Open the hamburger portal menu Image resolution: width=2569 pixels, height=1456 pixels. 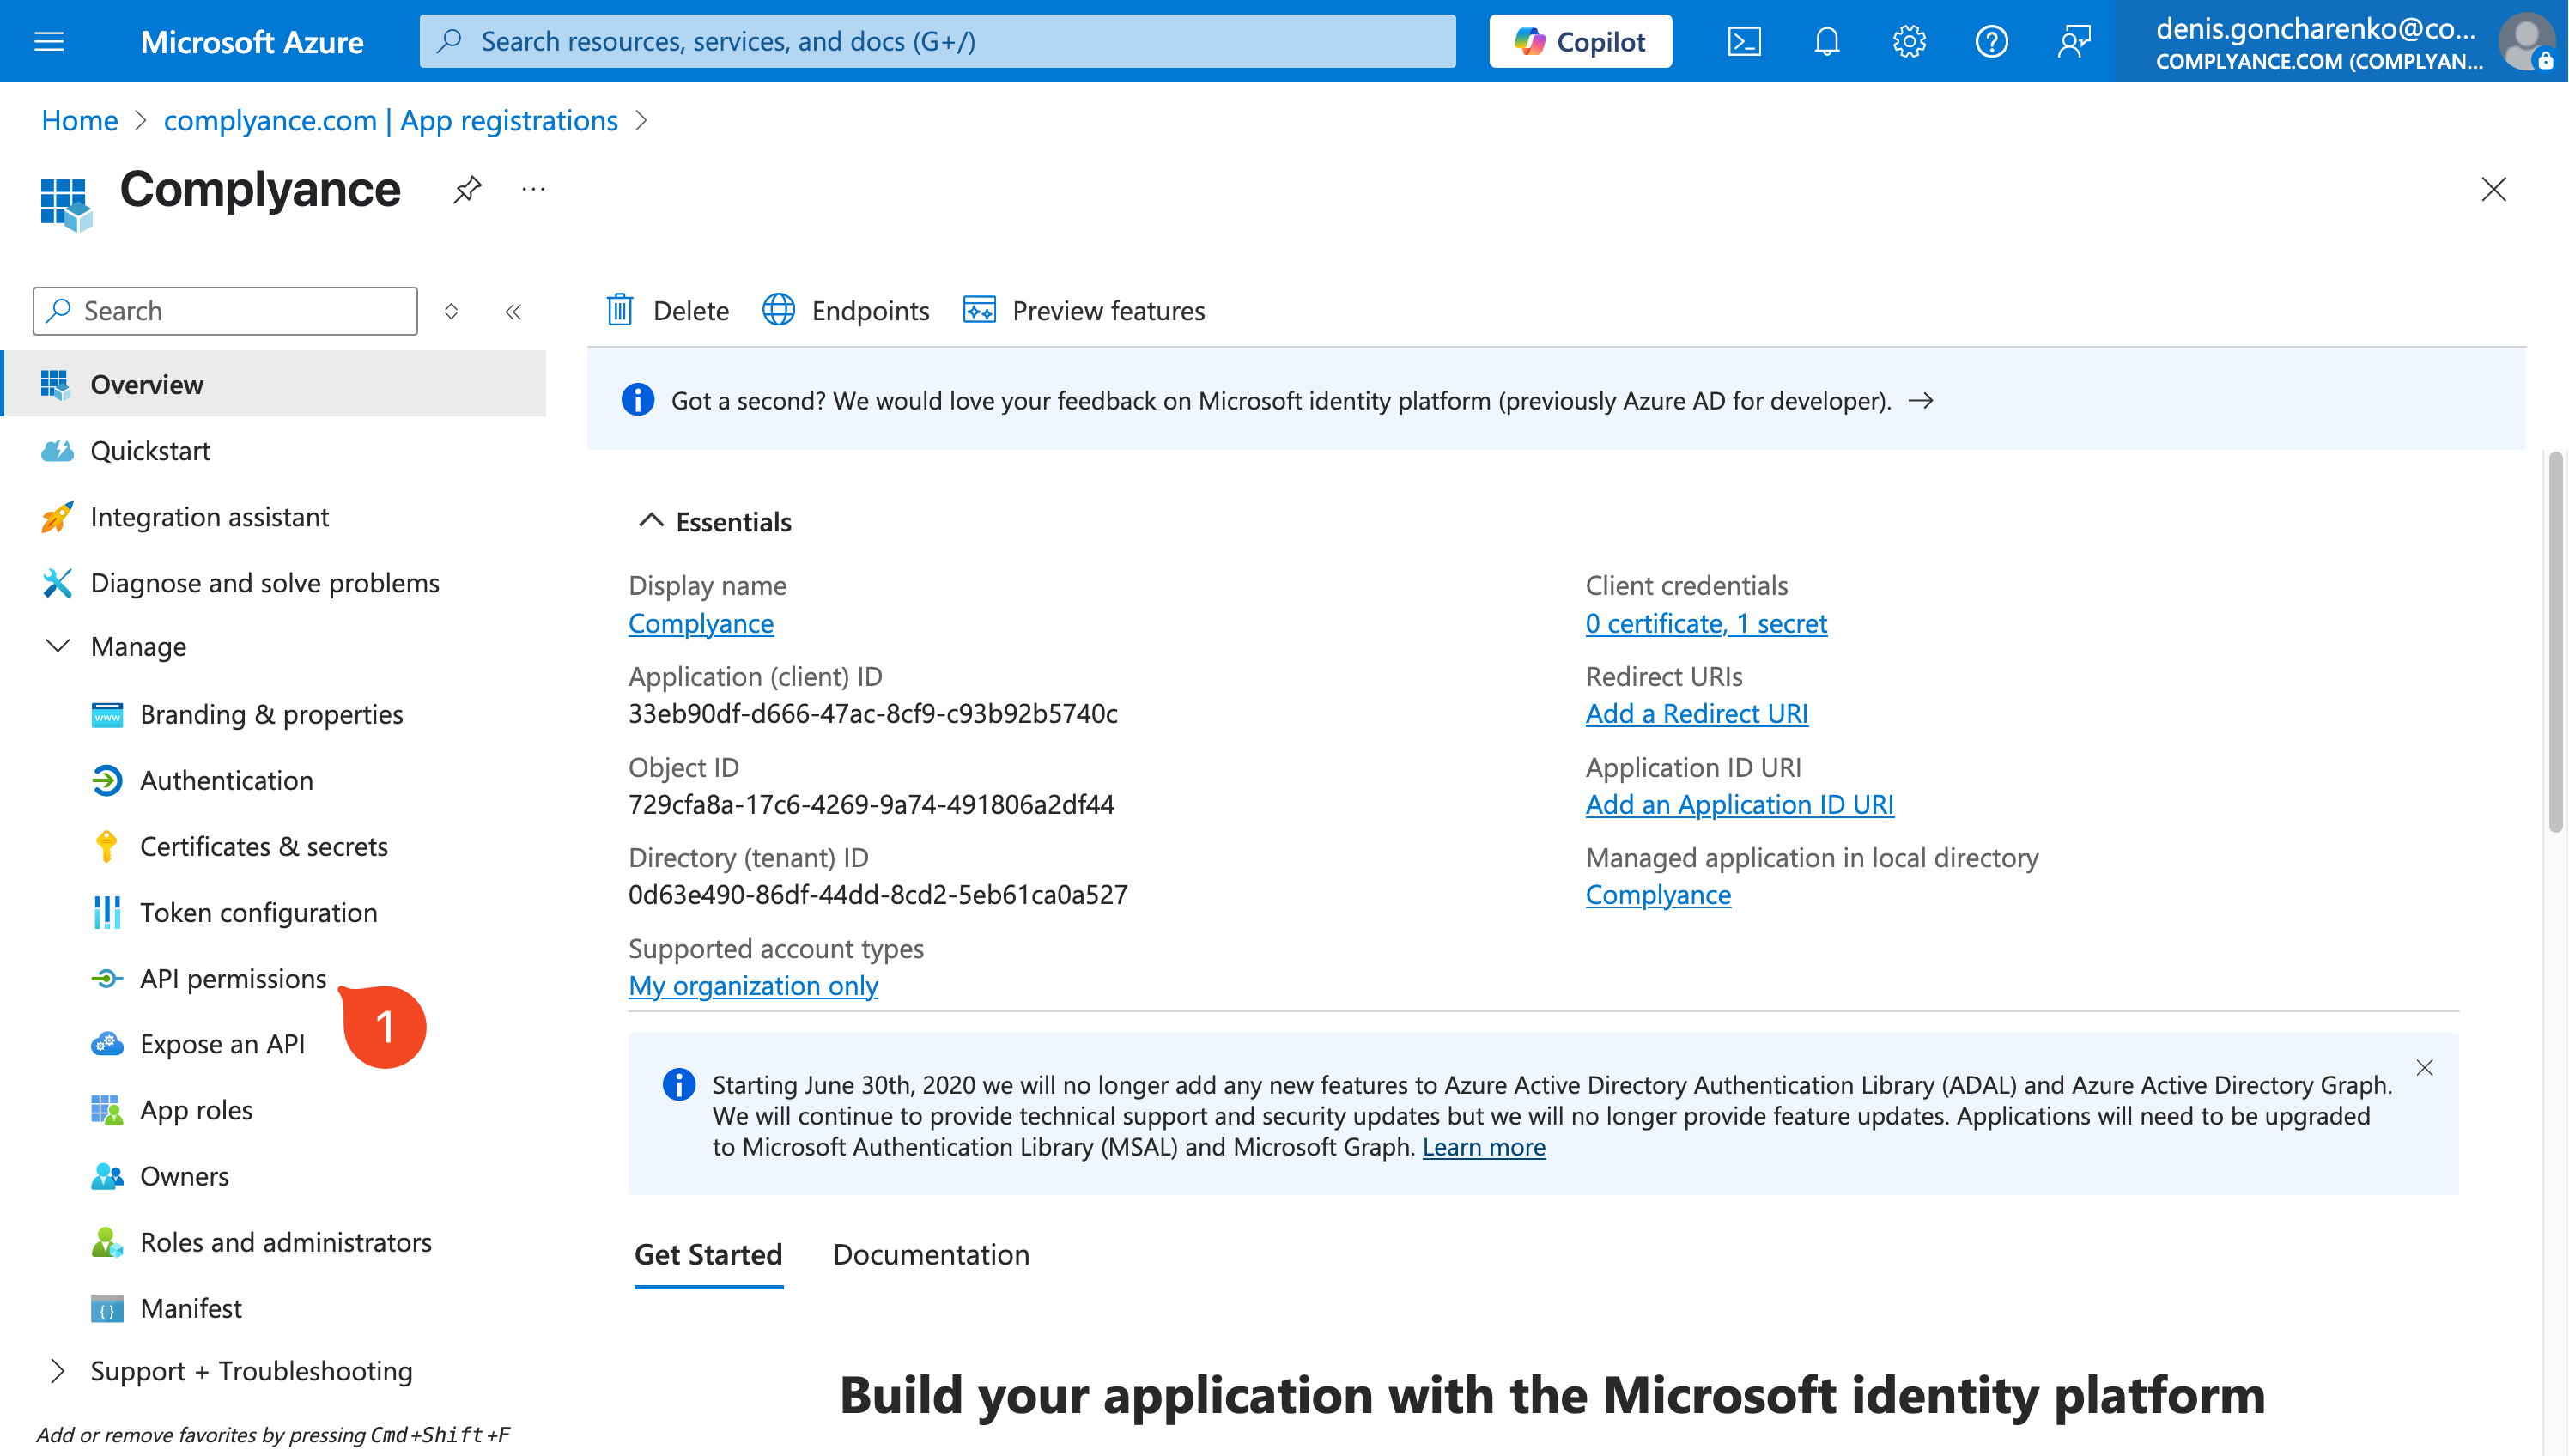pos(49,41)
